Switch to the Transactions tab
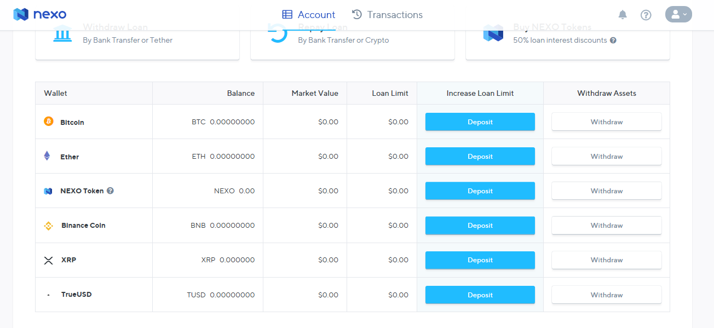The image size is (714, 328). 387,15
